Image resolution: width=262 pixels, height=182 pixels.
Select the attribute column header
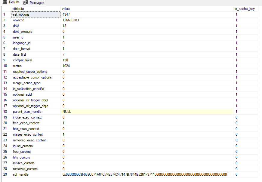pos(35,9)
